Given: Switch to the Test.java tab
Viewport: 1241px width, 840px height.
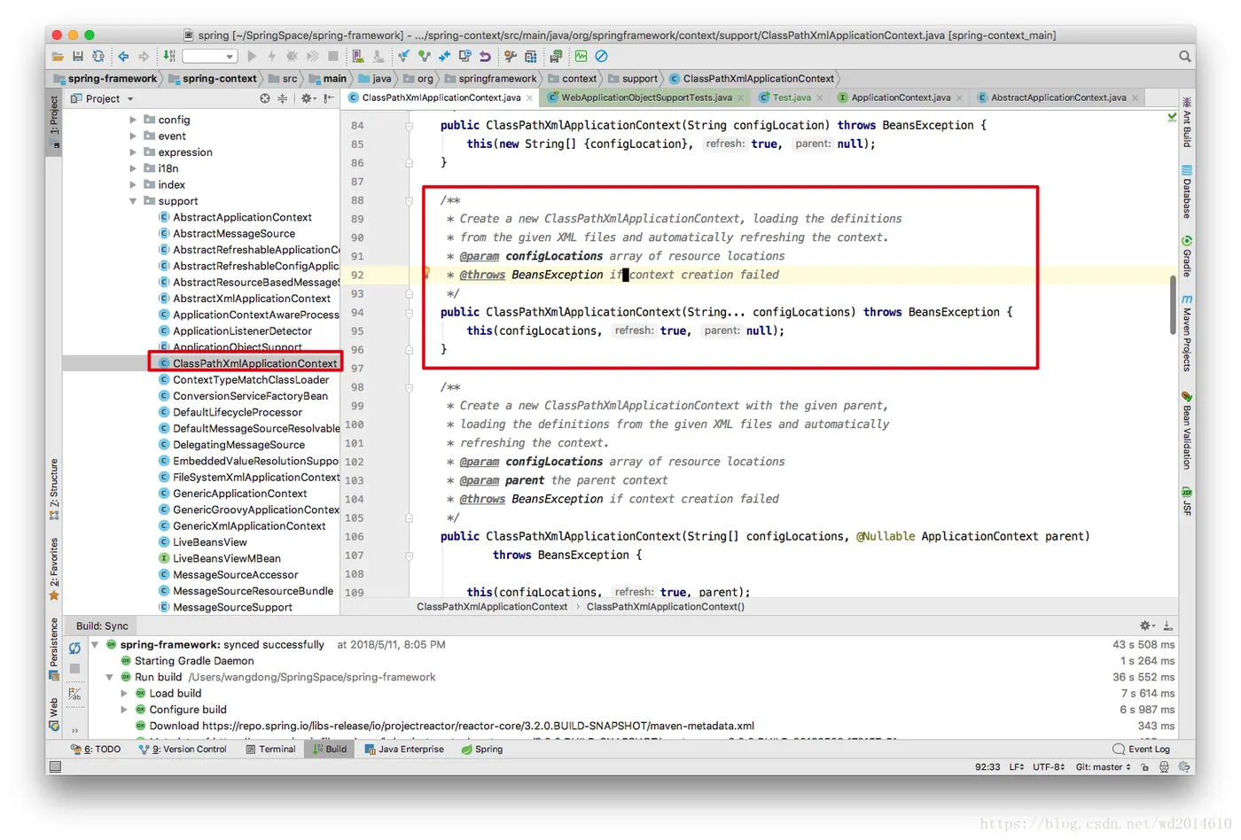Looking at the screenshot, I should point(791,97).
